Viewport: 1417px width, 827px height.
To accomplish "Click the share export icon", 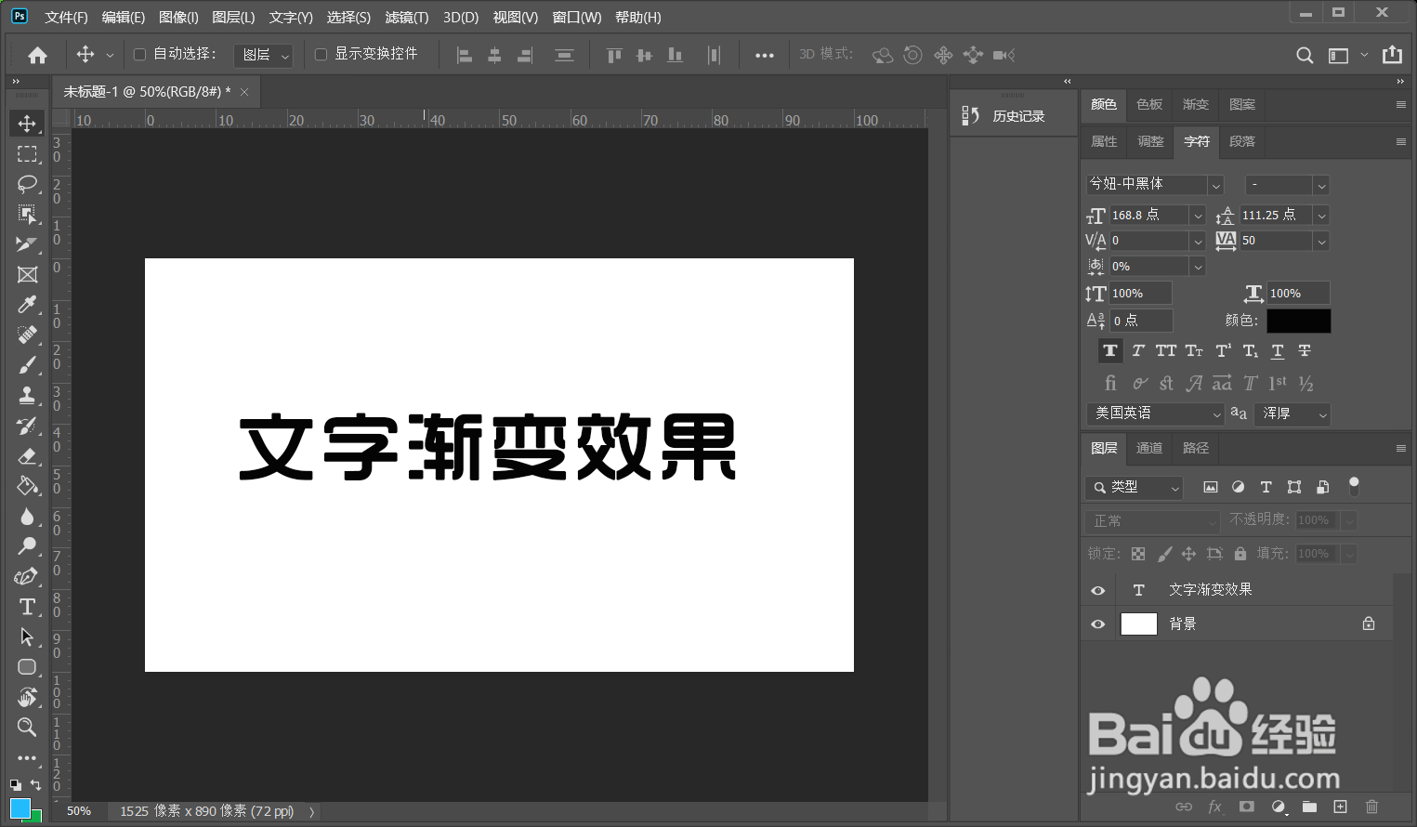I will pyautogui.click(x=1392, y=55).
